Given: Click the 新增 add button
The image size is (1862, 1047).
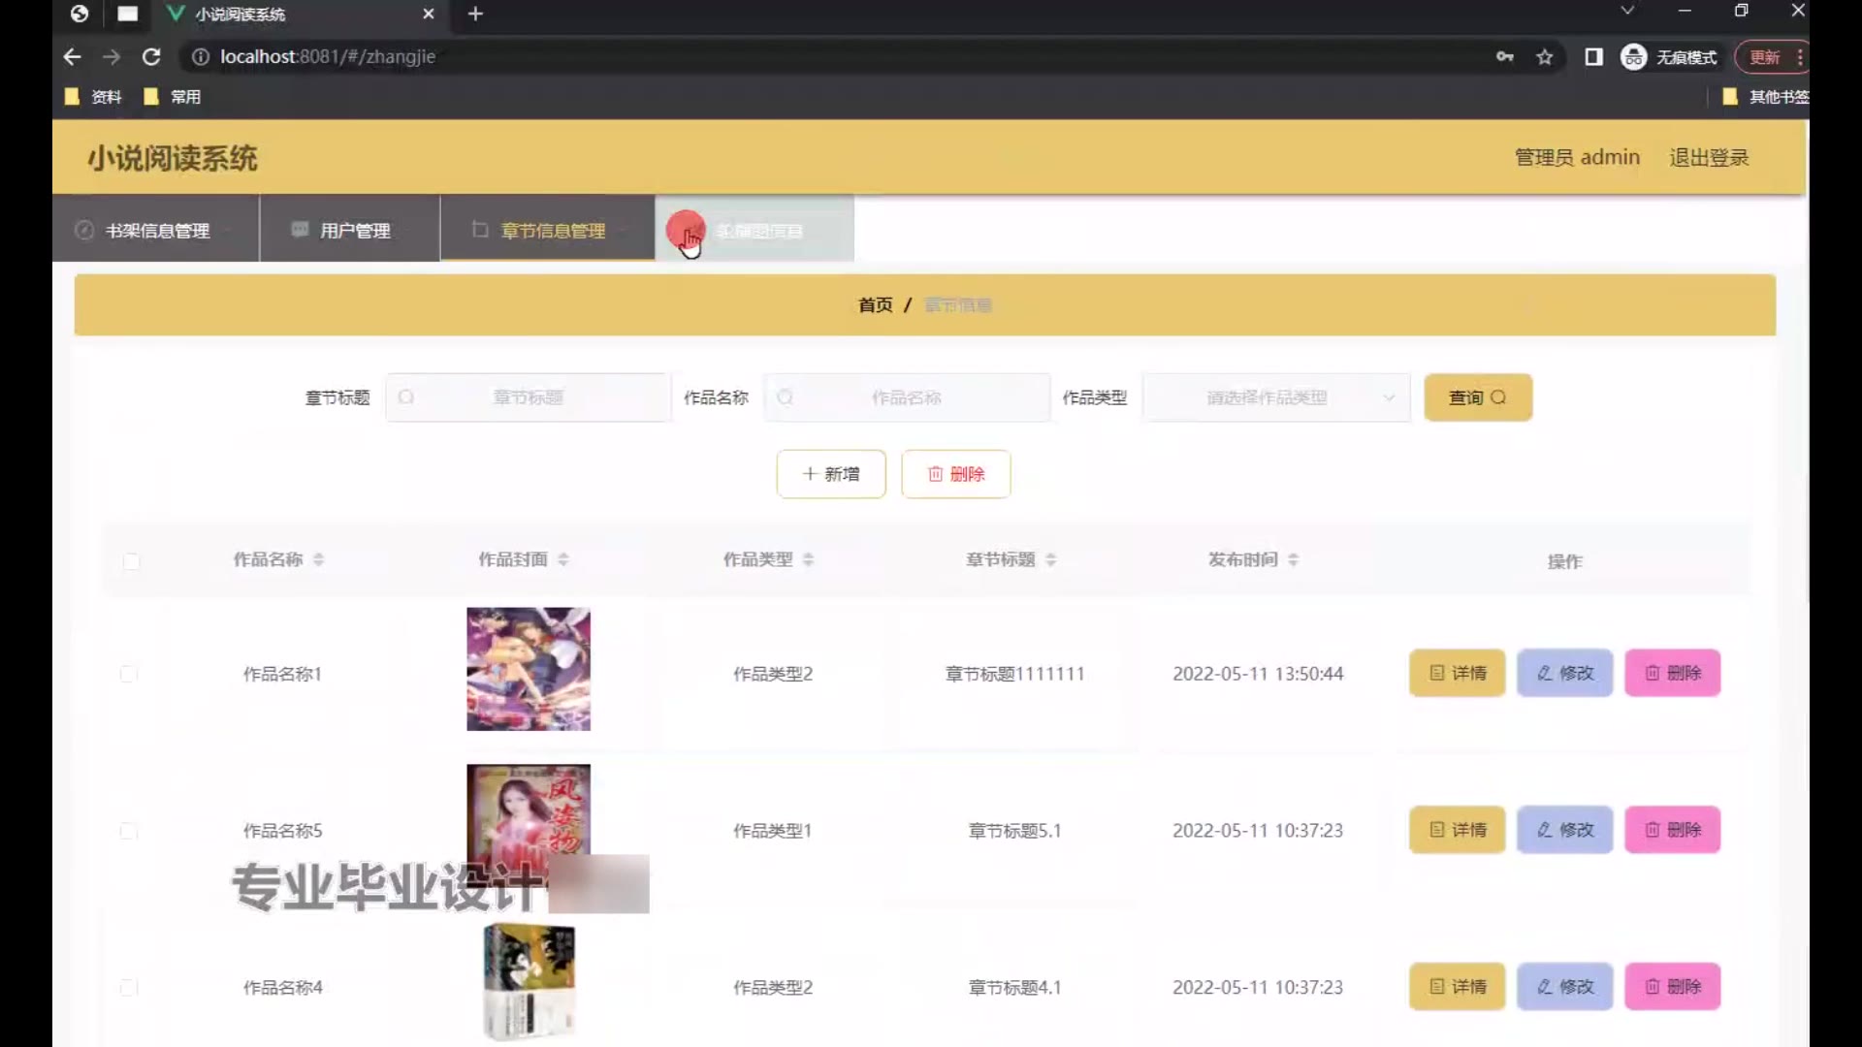Looking at the screenshot, I should click(831, 474).
